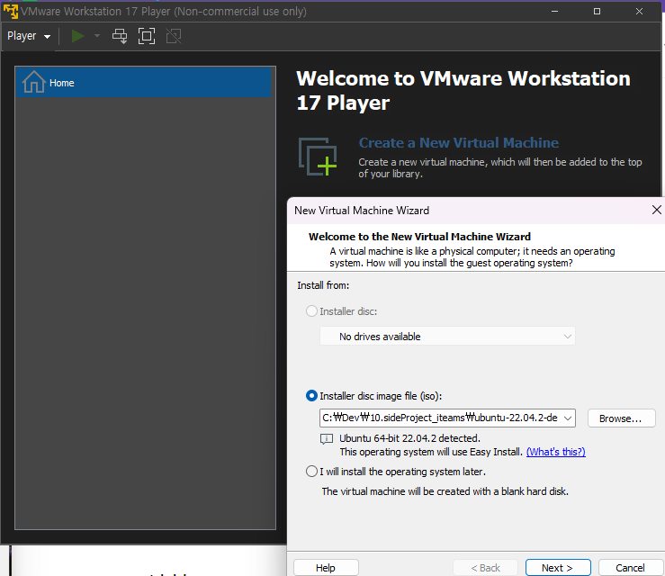The image size is (665, 576).
Task: Click the Ubuntu 64-bit 22.04.2 detected text
Action: [x=409, y=438]
